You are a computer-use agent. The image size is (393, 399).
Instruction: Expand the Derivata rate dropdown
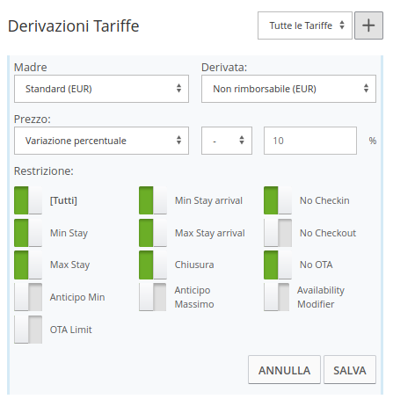pyautogui.click(x=288, y=89)
